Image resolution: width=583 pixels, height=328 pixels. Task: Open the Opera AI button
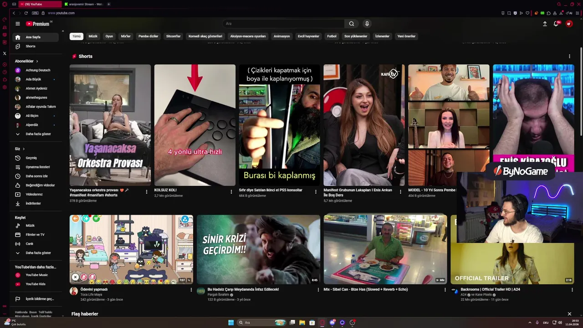click(x=569, y=13)
